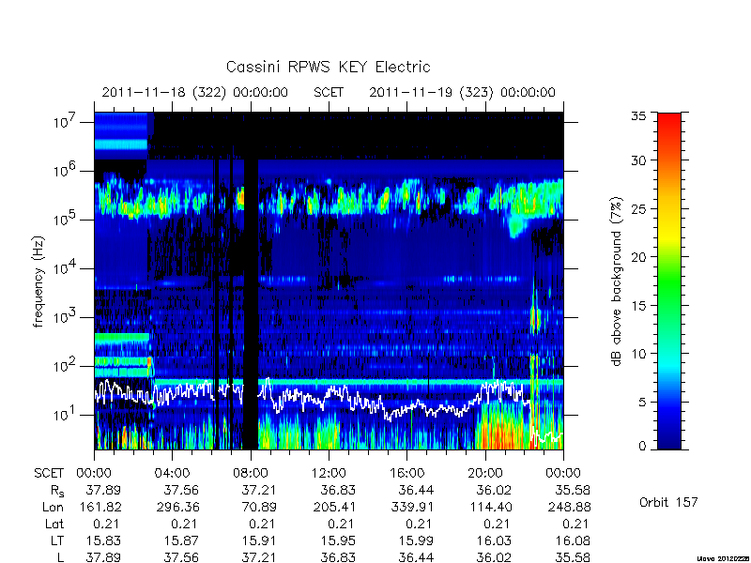This screenshot has width=751, height=563.
Task: Click the "Lon" row label
Action: coord(53,507)
